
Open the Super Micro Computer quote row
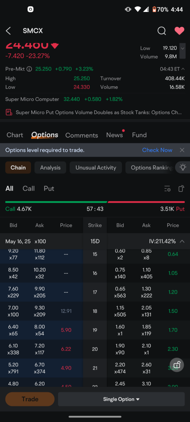click(64, 99)
